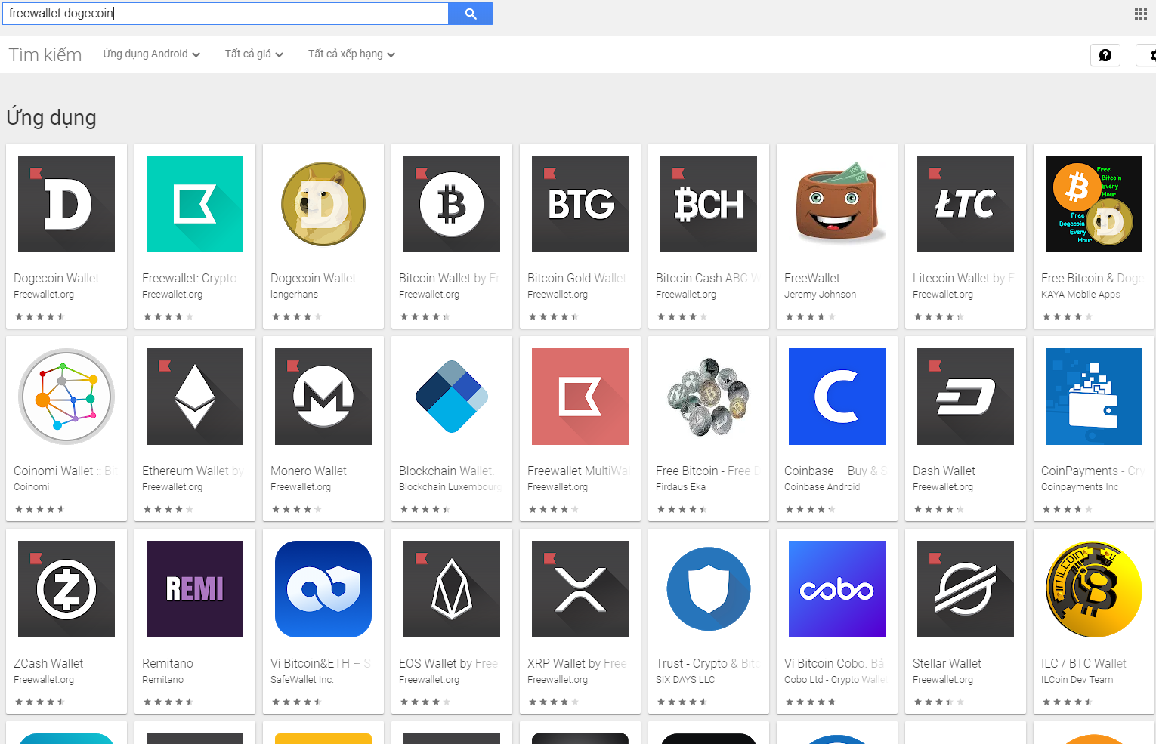Visit developer Jeremy Johnson page
Screen dimensions: 1156x744
point(820,295)
